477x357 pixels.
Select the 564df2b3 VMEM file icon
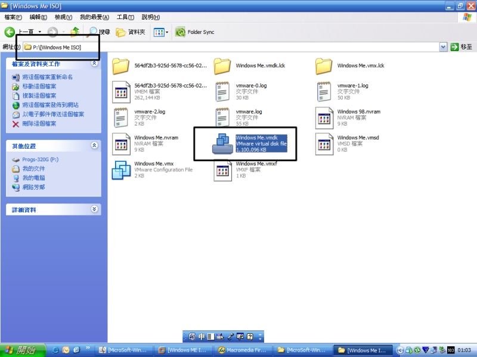click(121, 92)
